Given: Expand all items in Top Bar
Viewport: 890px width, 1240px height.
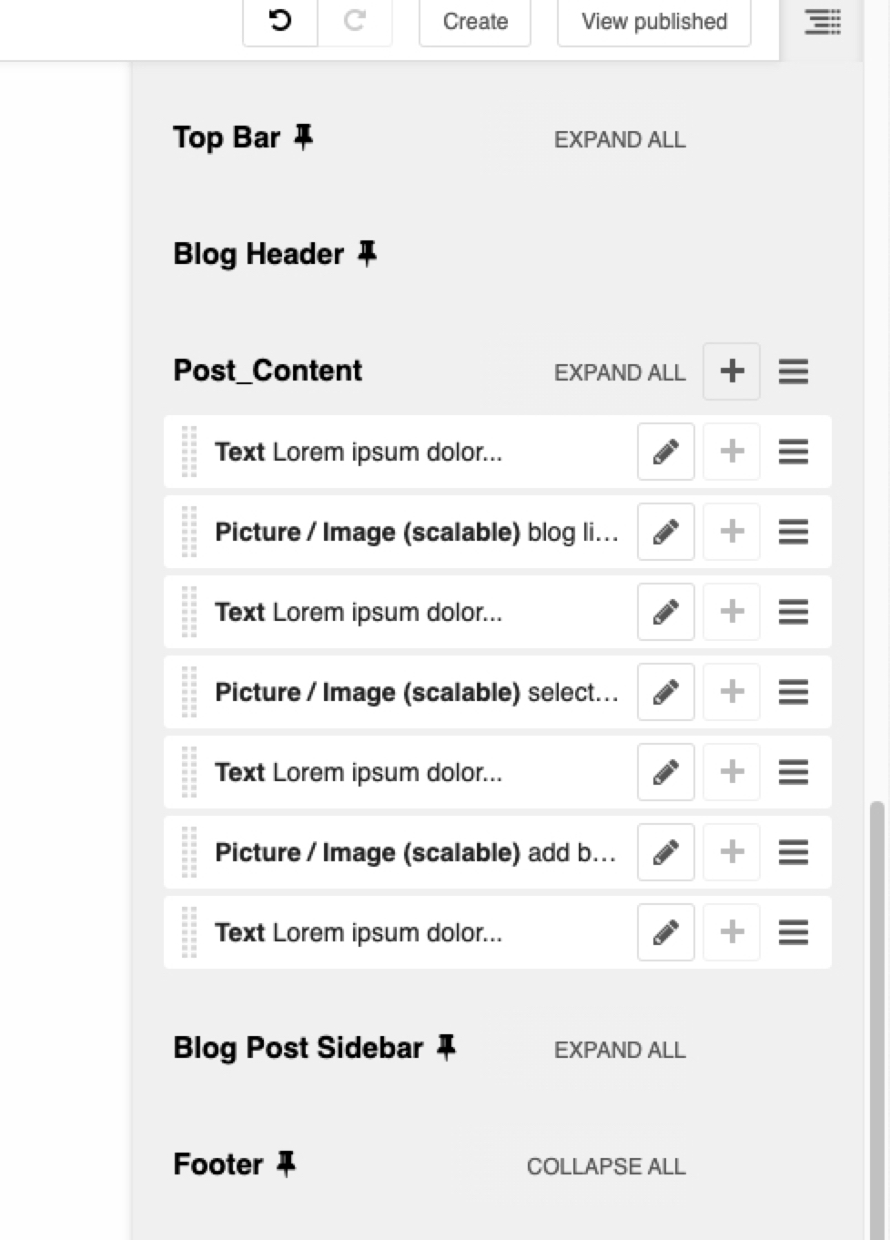Looking at the screenshot, I should tap(620, 139).
